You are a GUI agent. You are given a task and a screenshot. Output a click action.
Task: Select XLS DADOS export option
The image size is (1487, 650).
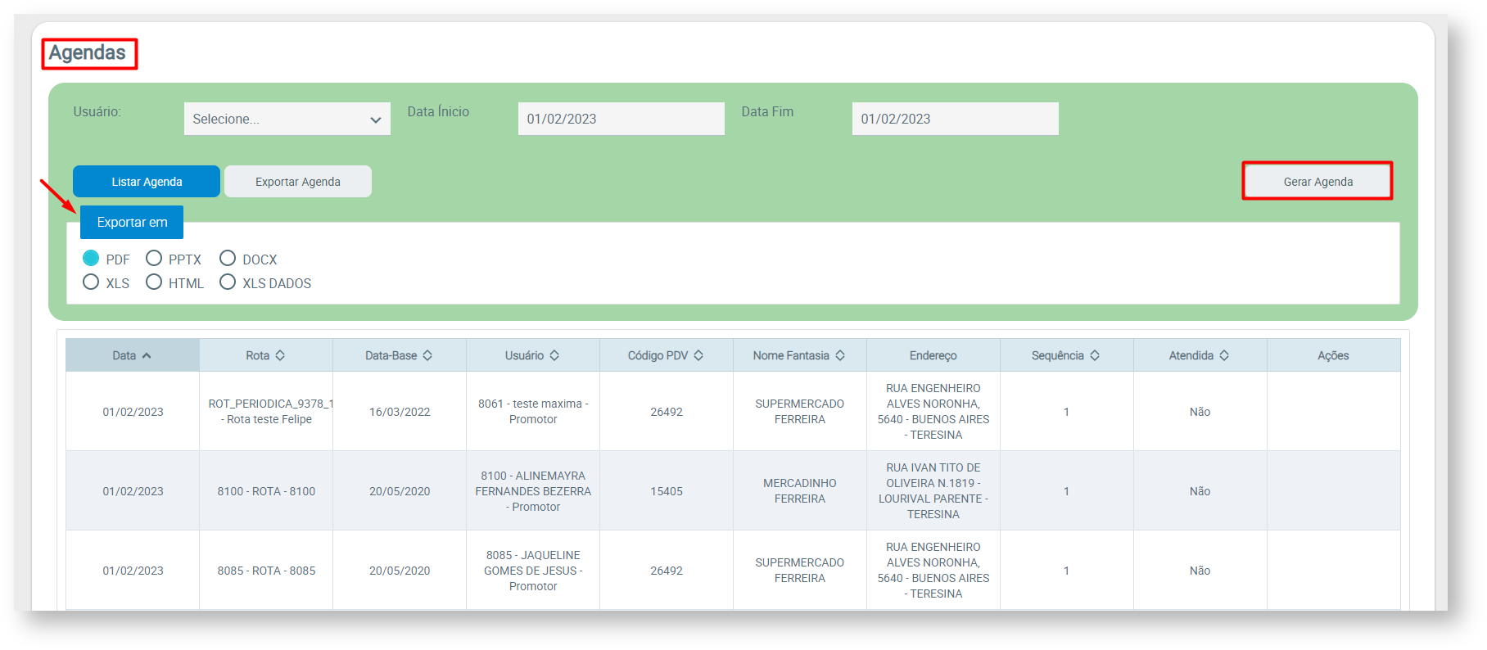pos(228,282)
